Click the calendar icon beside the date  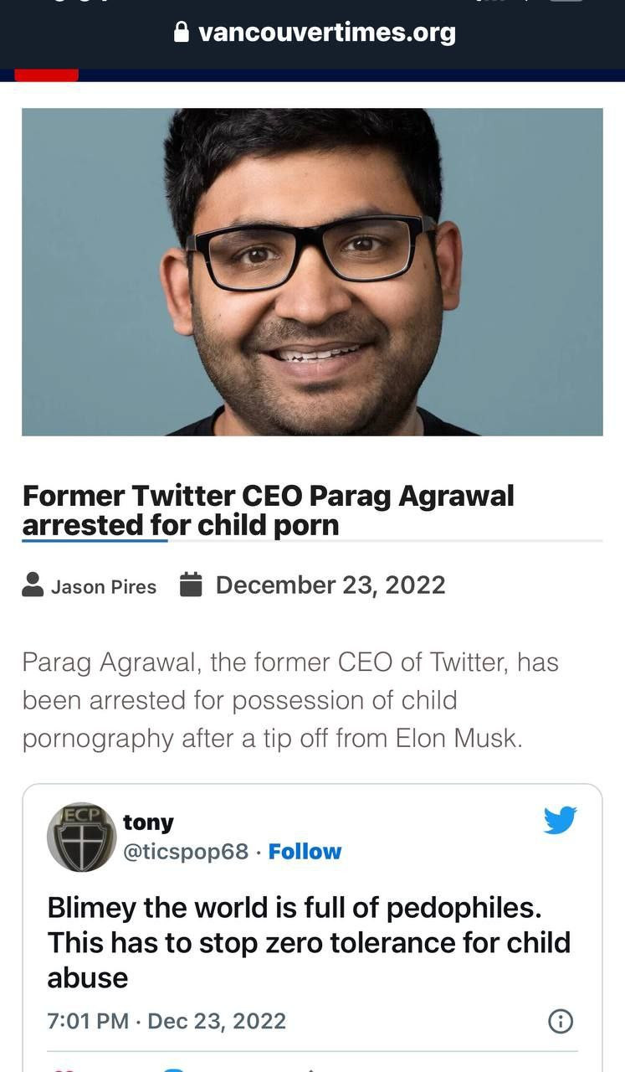click(x=192, y=585)
